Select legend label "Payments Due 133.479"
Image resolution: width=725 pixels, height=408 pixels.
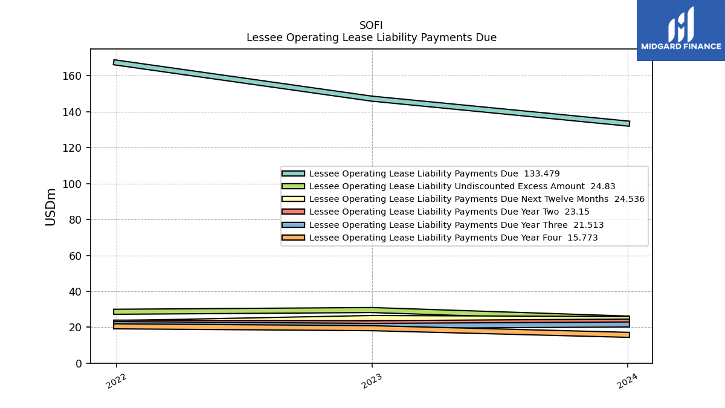pos(434,173)
